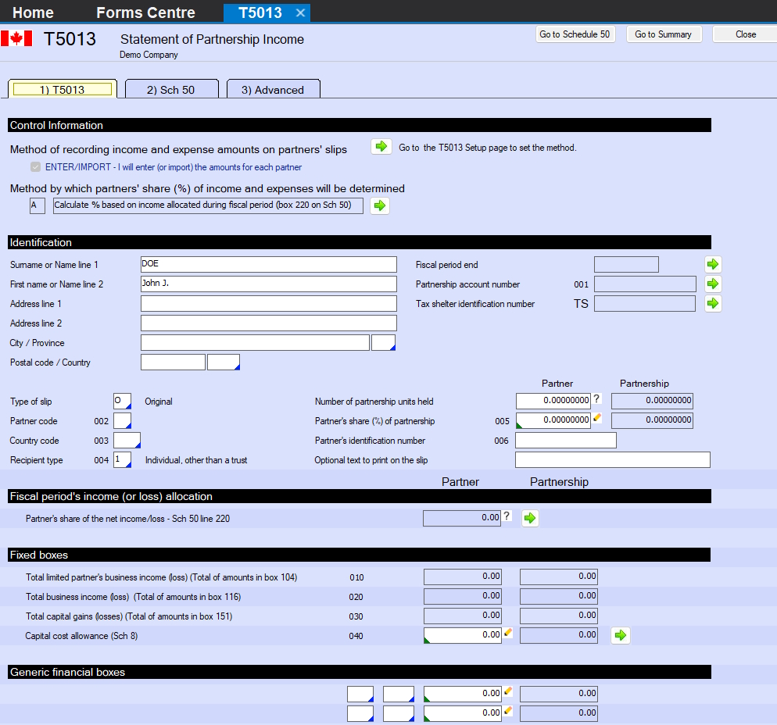The image size is (777, 725).
Task: Click green arrow next to T5013 Setup page
Action: click(x=381, y=147)
